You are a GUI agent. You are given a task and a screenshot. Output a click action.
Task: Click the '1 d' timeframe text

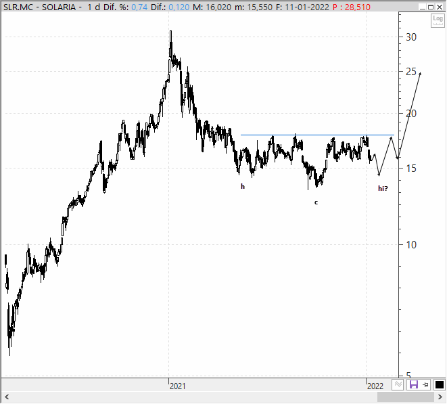coord(93,7)
